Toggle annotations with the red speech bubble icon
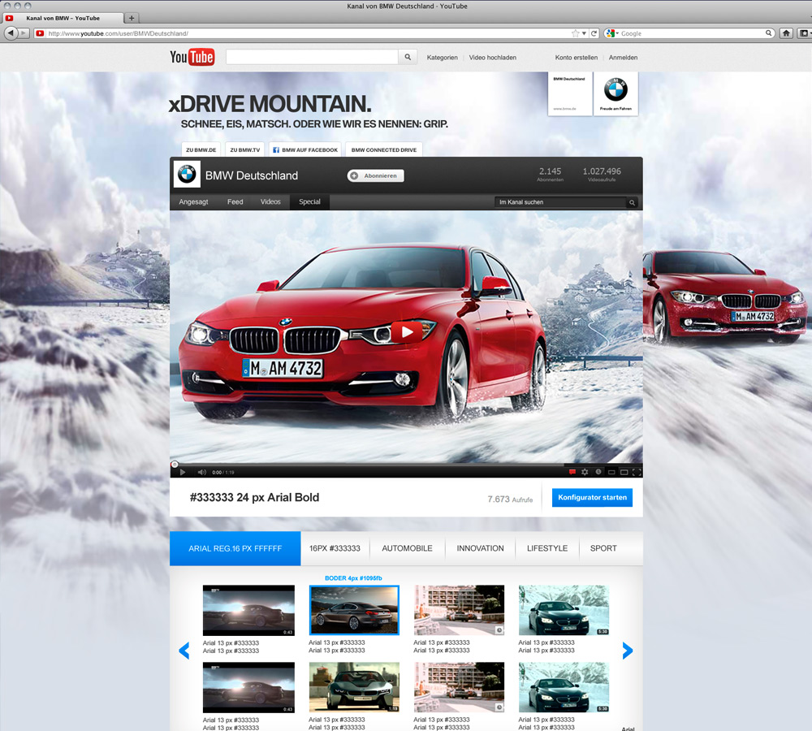This screenshot has width=812, height=731. [x=572, y=472]
